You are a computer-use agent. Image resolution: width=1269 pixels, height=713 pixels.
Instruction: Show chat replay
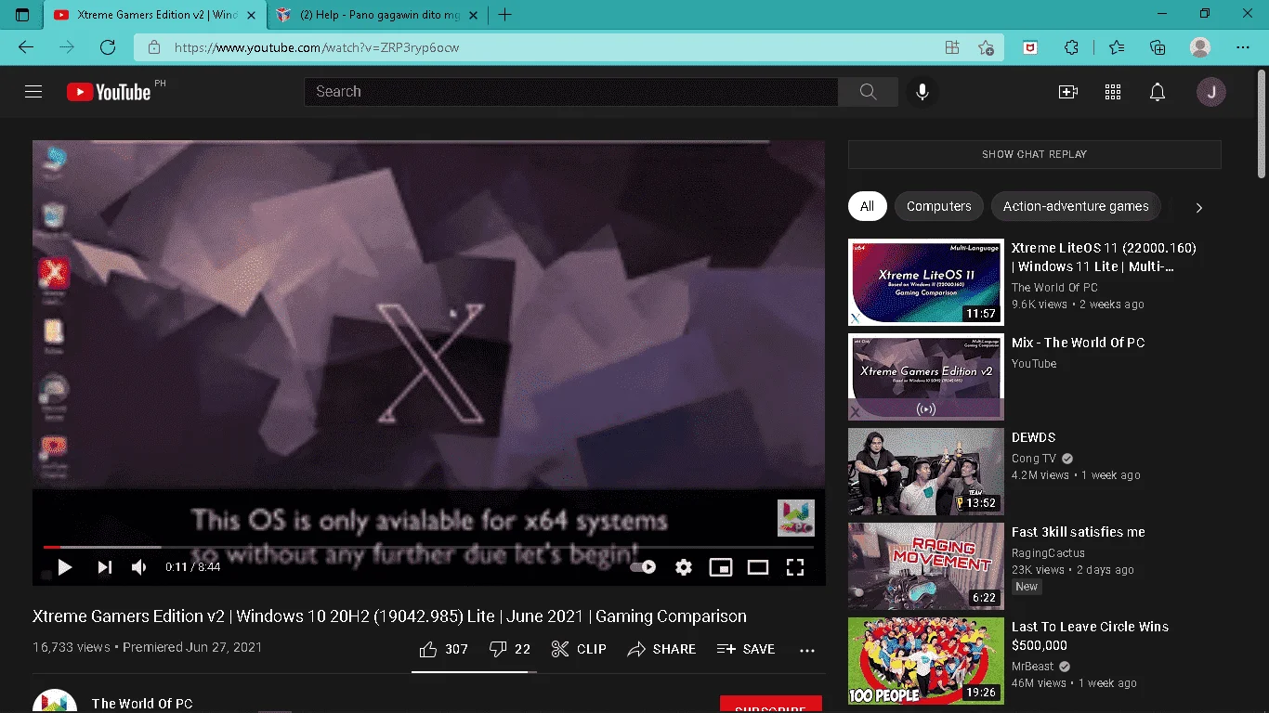coord(1034,154)
